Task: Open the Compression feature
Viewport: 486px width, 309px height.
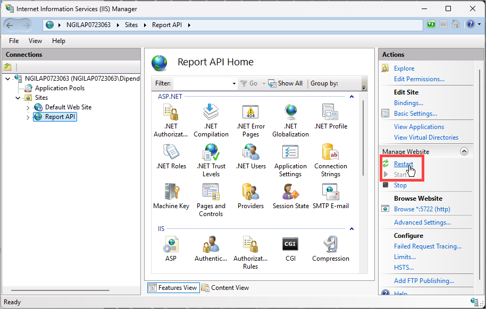Action: [330, 249]
